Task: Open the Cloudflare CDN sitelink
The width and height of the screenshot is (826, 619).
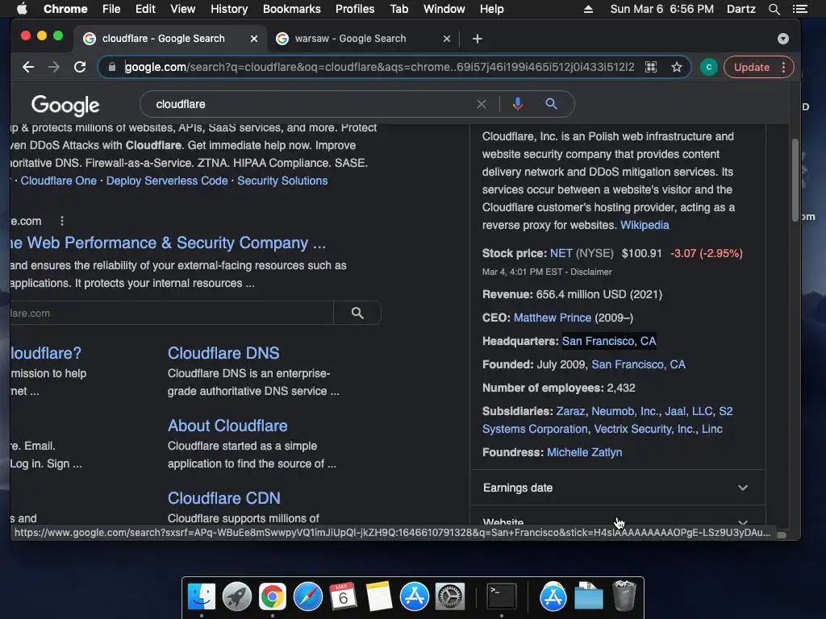Action: [224, 498]
